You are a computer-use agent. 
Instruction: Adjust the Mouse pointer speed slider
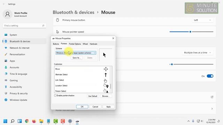pos(191,32)
